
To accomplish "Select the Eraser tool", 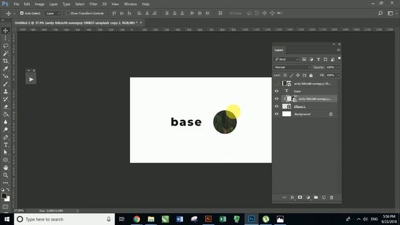I will tap(6, 107).
